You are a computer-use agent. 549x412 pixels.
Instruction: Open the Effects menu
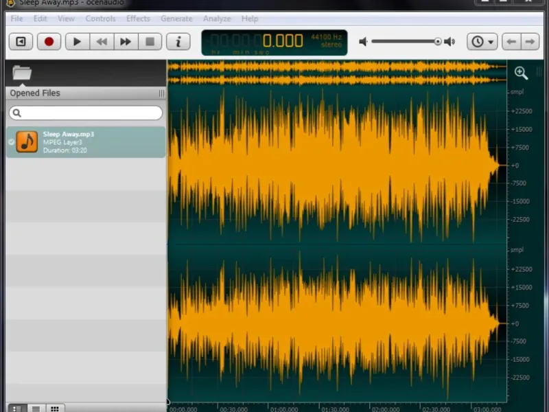pyautogui.click(x=138, y=19)
